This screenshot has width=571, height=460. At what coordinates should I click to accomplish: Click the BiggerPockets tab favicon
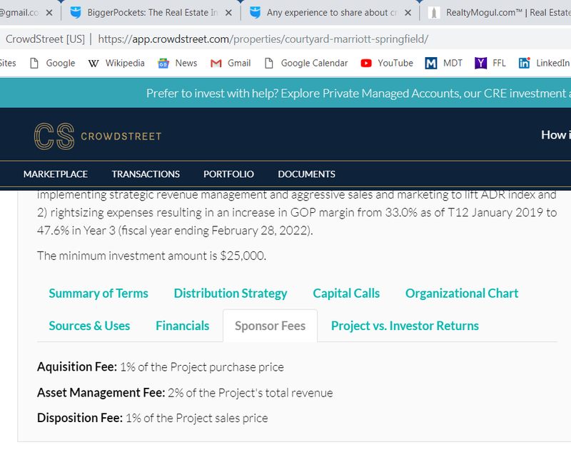click(x=76, y=13)
